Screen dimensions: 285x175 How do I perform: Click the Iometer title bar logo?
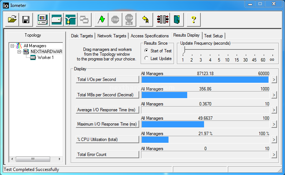click(x=5, y=5)
